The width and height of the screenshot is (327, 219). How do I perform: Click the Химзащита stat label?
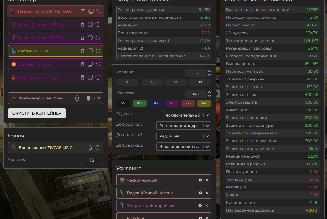(237, 110)
